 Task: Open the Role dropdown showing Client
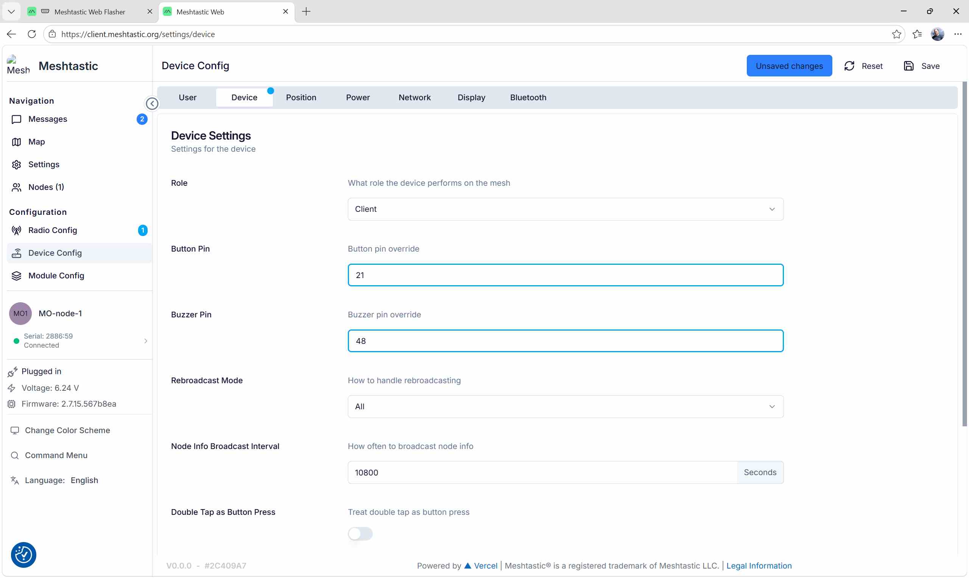coord(566,209)
